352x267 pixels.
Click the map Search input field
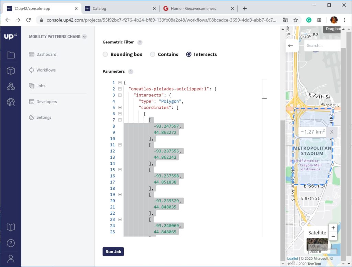322,46
